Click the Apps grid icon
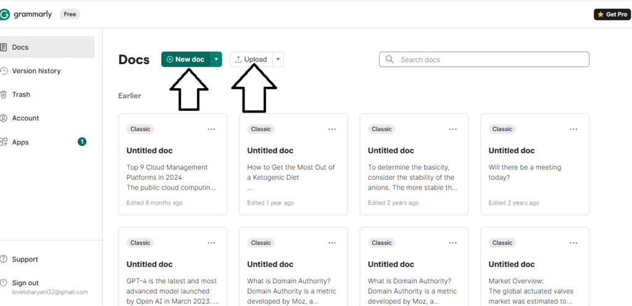632x306 pixels. (4, 142)
